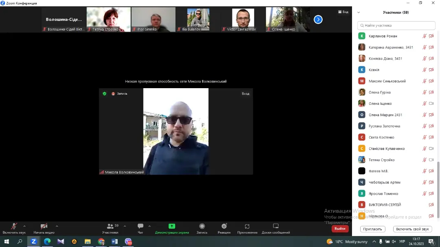Screen dimensions: 440x247
Task: Click the Найти участника search field
Action: click(396, 25)
